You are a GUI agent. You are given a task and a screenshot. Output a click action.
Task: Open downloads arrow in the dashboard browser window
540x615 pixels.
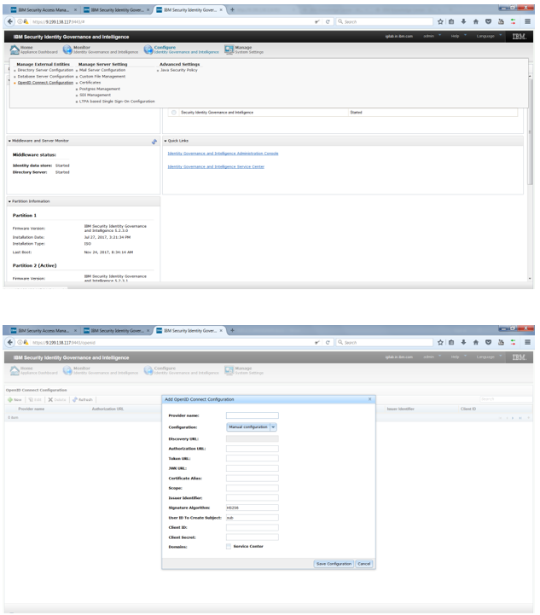coord(463,21)
